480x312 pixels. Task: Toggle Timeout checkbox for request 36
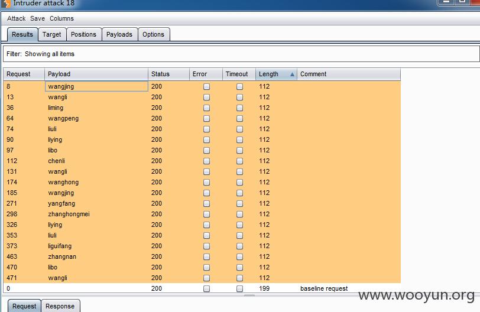[x=239, y=108]
